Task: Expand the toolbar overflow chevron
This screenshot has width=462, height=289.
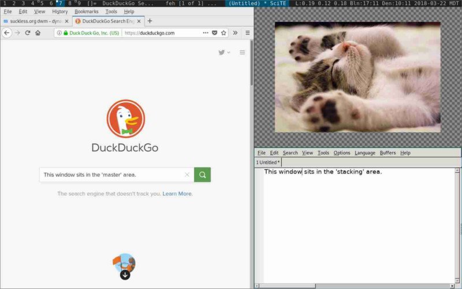Action: [x=235, y=33]
